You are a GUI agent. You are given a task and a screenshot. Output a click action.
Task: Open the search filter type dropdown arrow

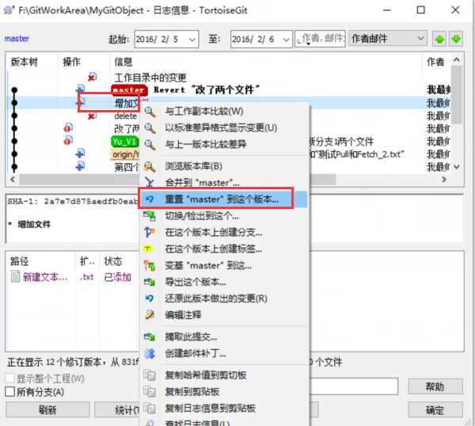[x=309, y=44]
